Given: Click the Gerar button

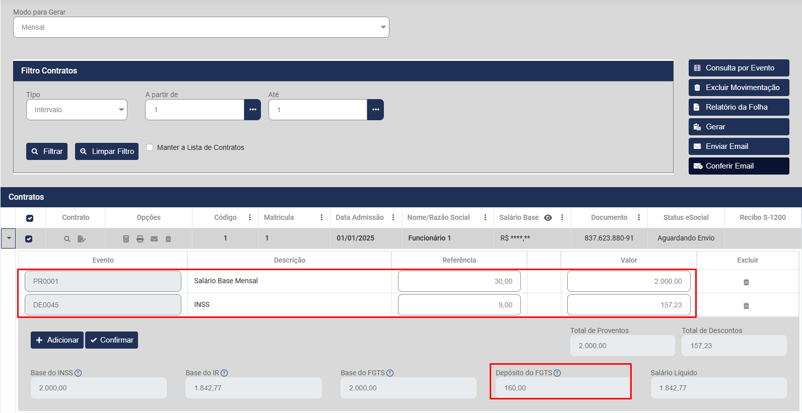Looking at the screenshot, I should click(739, 127).
